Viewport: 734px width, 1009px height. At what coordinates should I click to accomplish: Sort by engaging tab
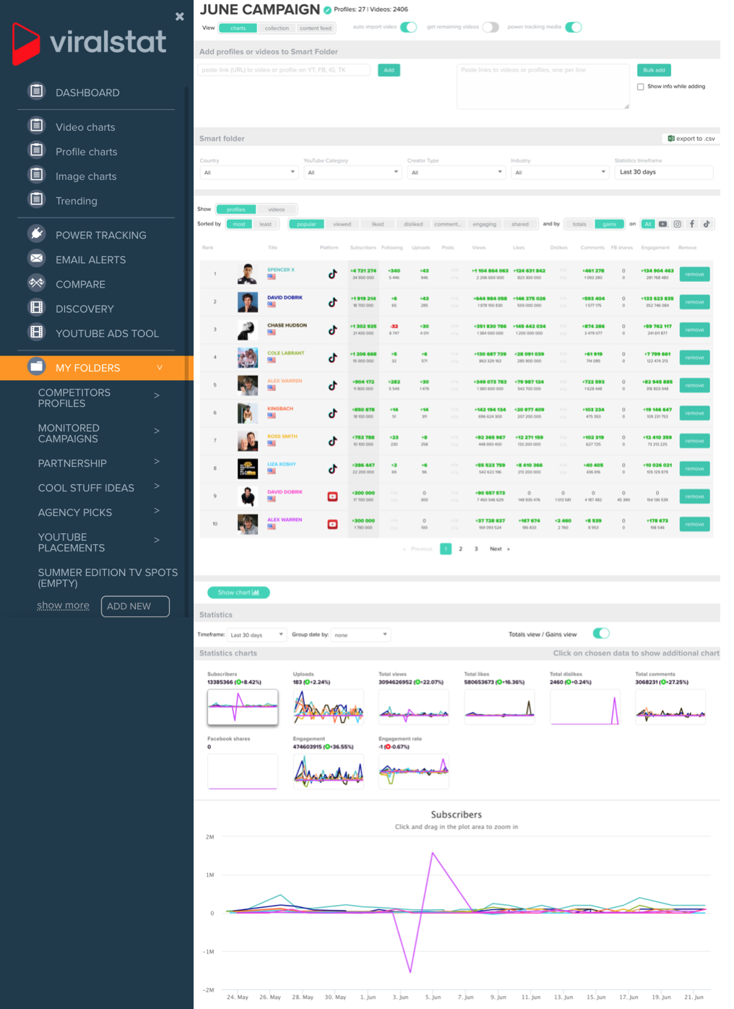pos(485,224)
